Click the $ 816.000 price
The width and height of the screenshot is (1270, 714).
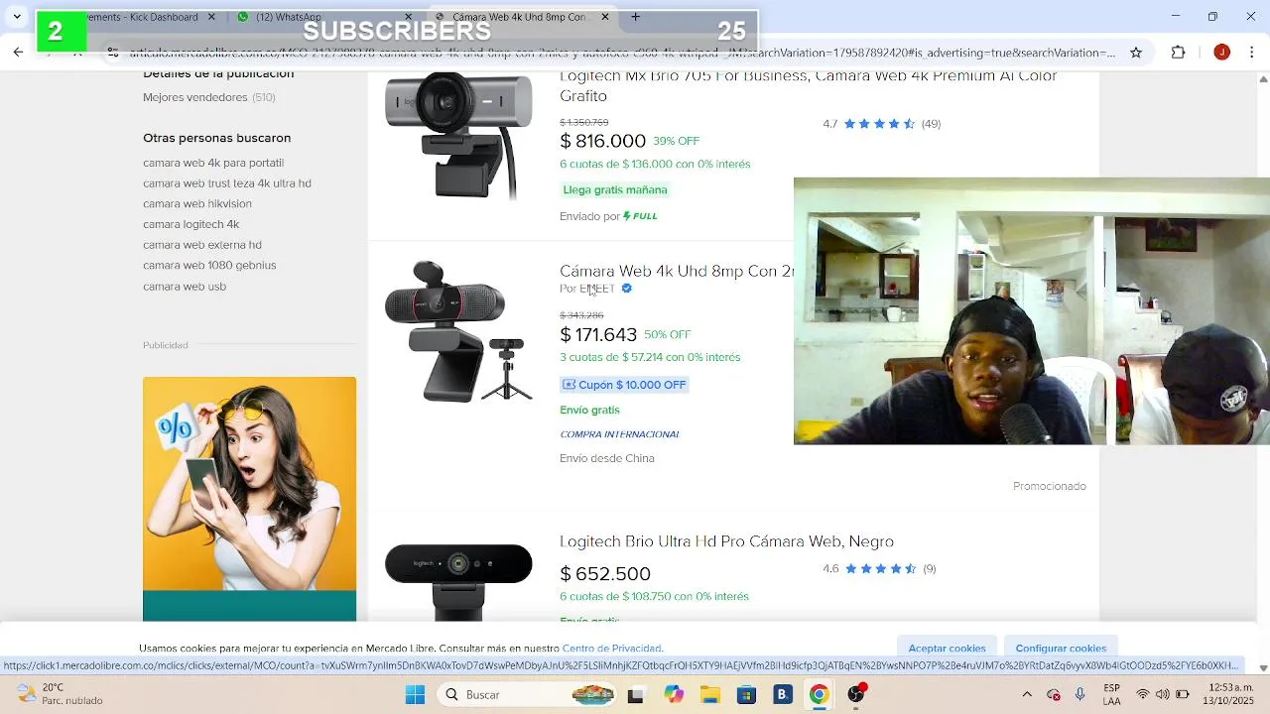coord(602,141)
